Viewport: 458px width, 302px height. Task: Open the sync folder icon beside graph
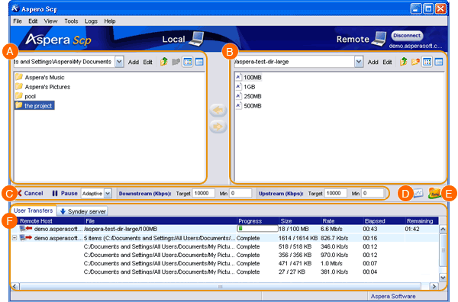tap(434, 193)
